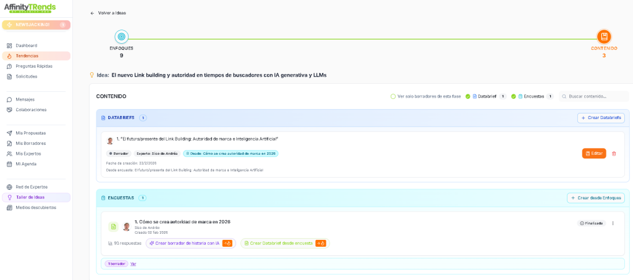Click the green survey document icon
This screenshot has width=633, height=280.
click(x=113, y=226)
